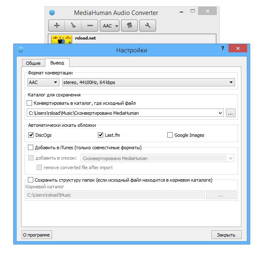This screenshot has height=254, width=258.
Task: Enable the Google Images checkbox
Action: [170, 135]
